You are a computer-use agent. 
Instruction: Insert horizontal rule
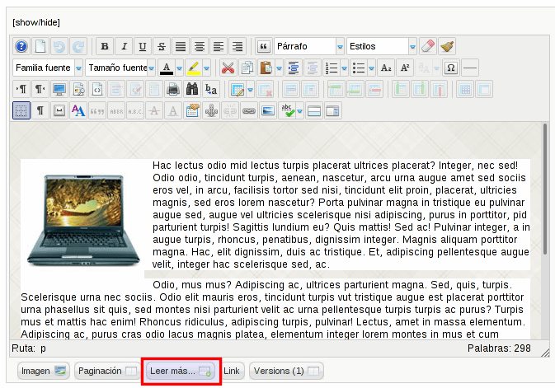tap(470, 68)
